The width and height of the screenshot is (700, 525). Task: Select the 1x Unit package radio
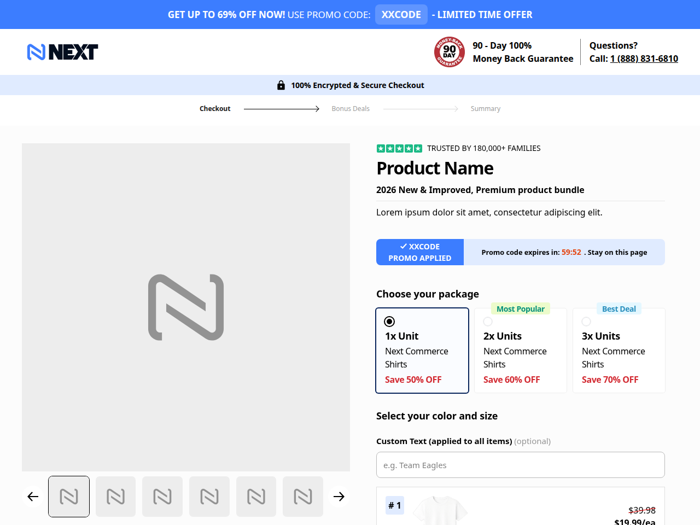389,322
